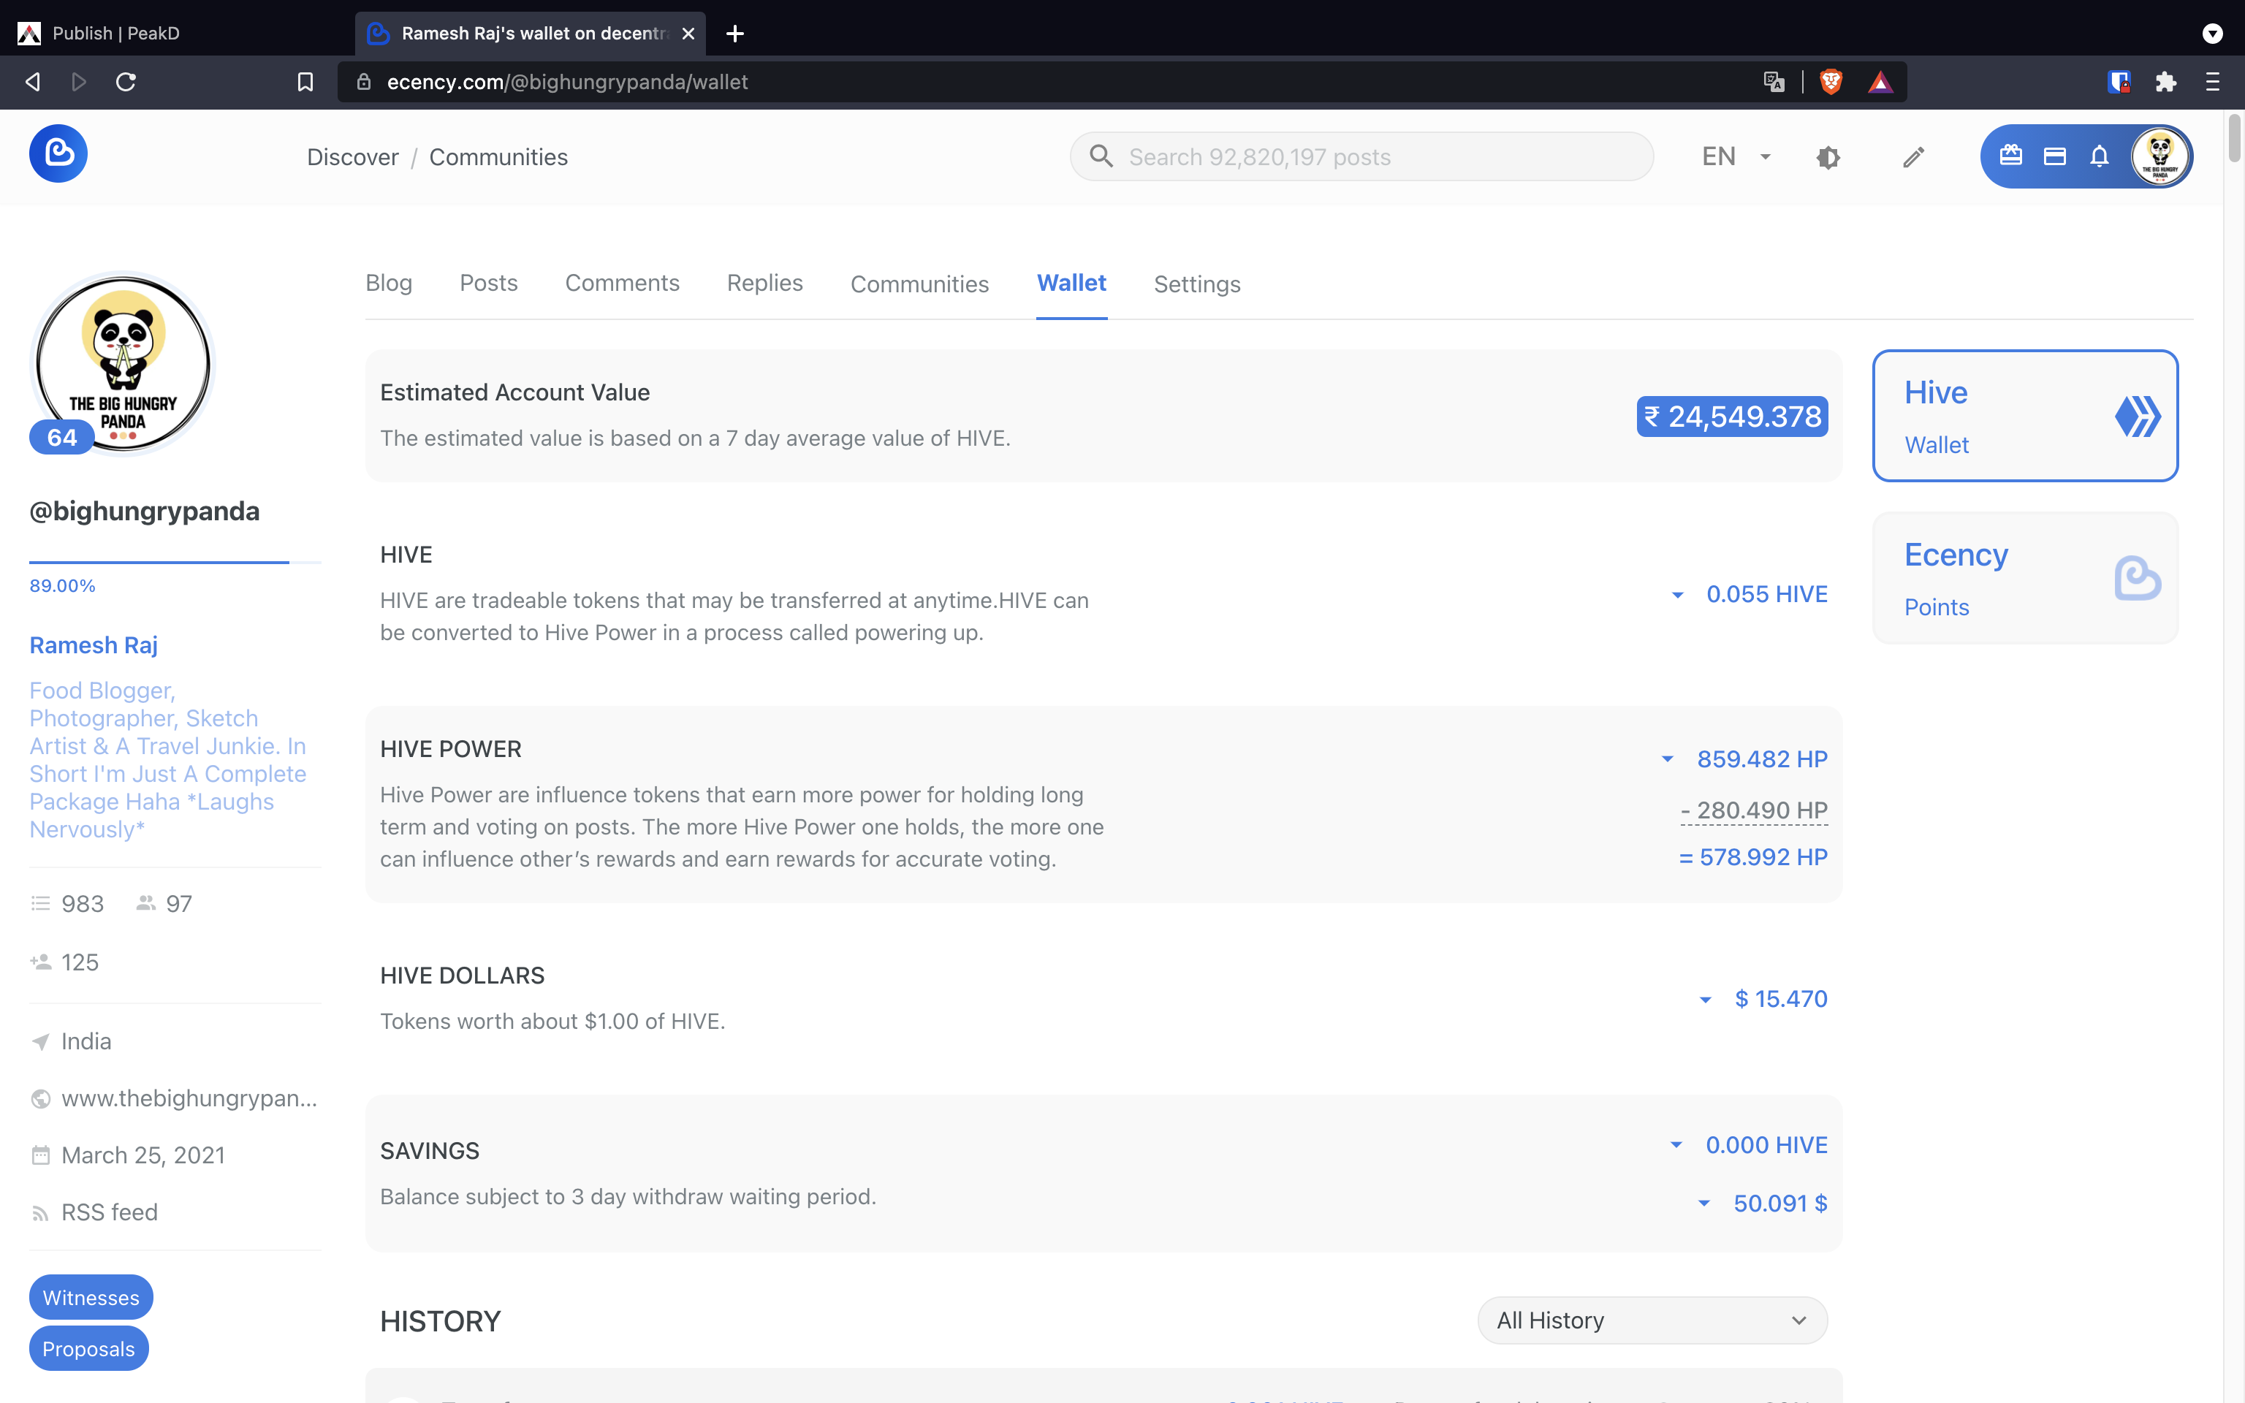Focus the Search 92,820,197 posts field

tap(1362, 157)
